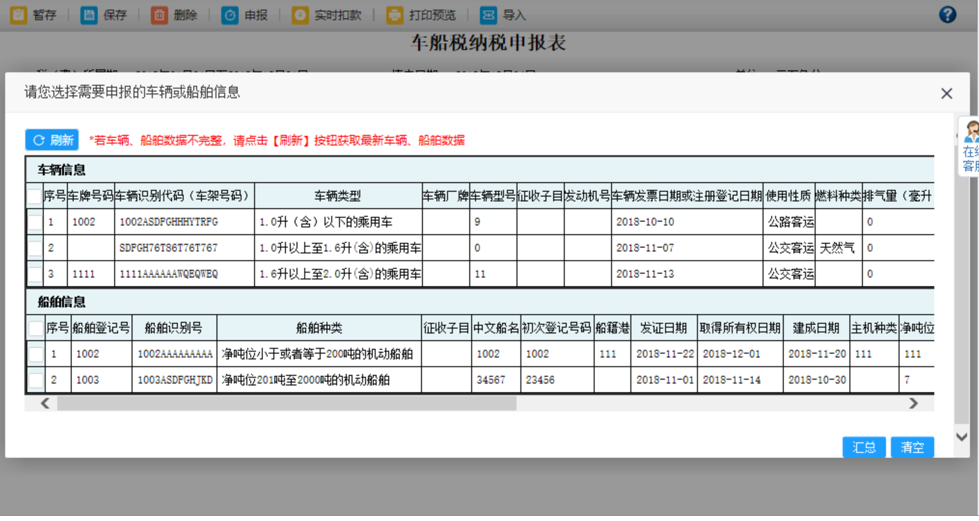Select vehicle row 1 with plate 1002
This screenshot has width=979, height=521.
coord(35,222)
